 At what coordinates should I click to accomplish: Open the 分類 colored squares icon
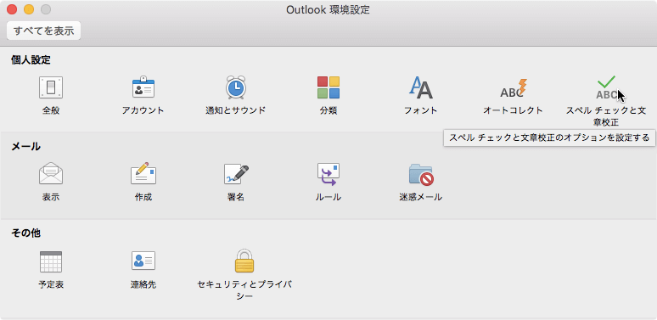(x=328, y=87)
